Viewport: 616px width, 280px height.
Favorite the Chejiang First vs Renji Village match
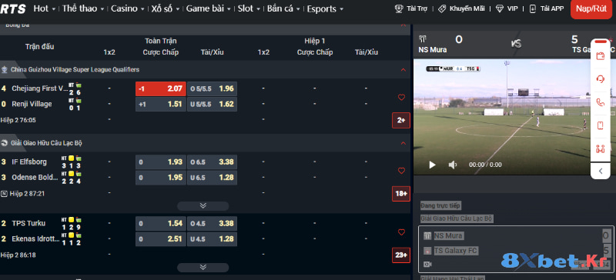tap(401, 98)
